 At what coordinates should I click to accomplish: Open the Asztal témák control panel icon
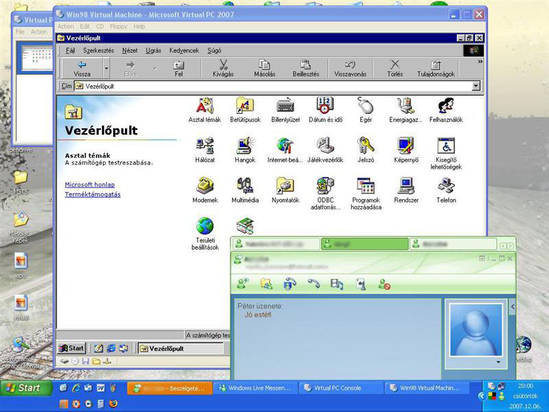(205, 110)
